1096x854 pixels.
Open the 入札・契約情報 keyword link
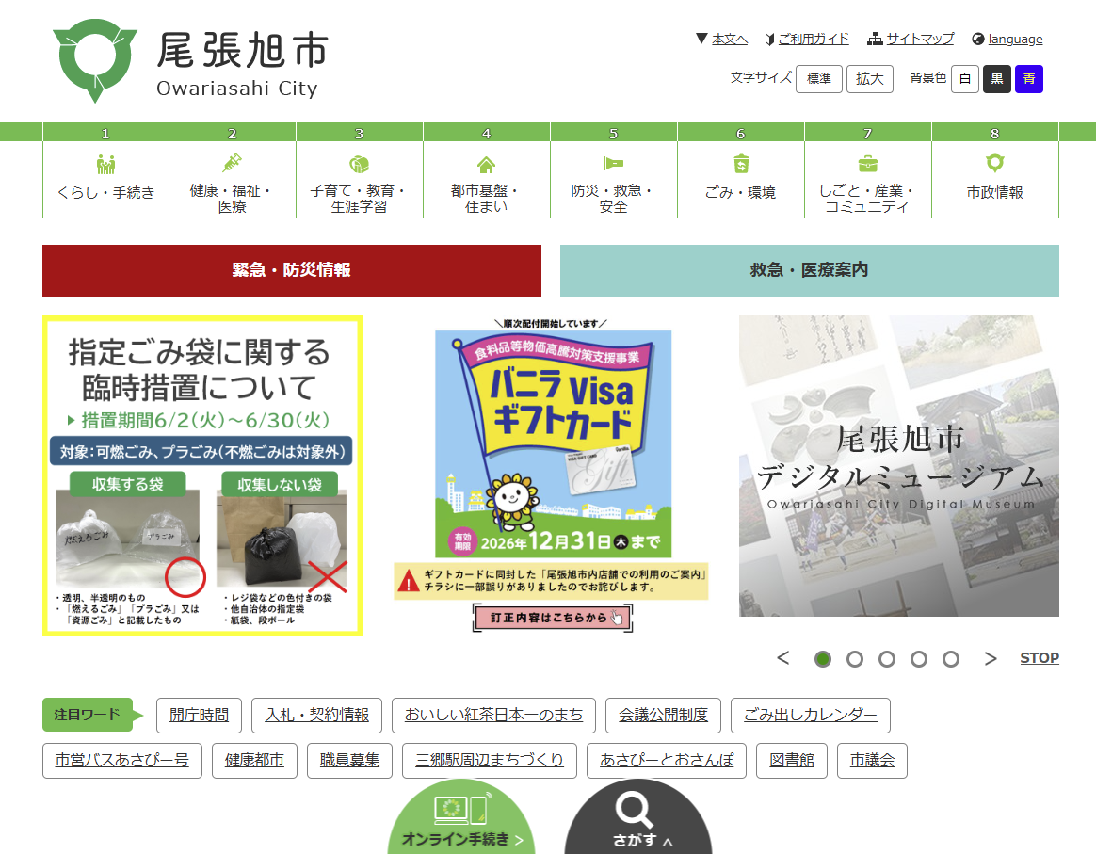click(316, 716)
